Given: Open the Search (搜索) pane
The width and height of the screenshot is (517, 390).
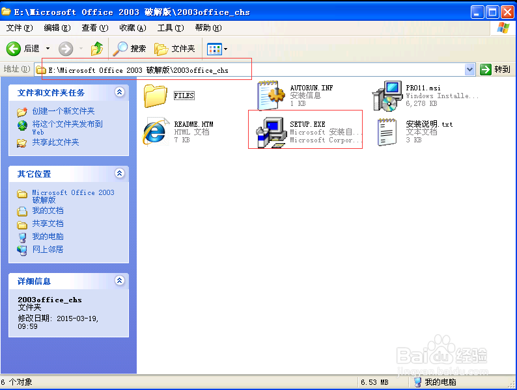Looking at the screenshot, I should [129, 49].
